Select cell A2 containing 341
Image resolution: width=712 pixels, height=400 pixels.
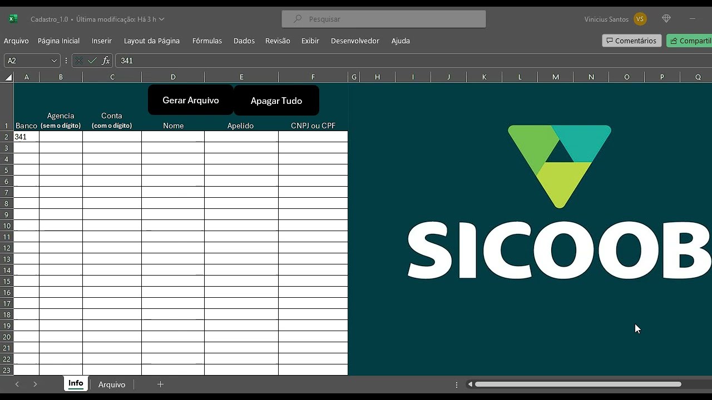click(x=26, y=137)
